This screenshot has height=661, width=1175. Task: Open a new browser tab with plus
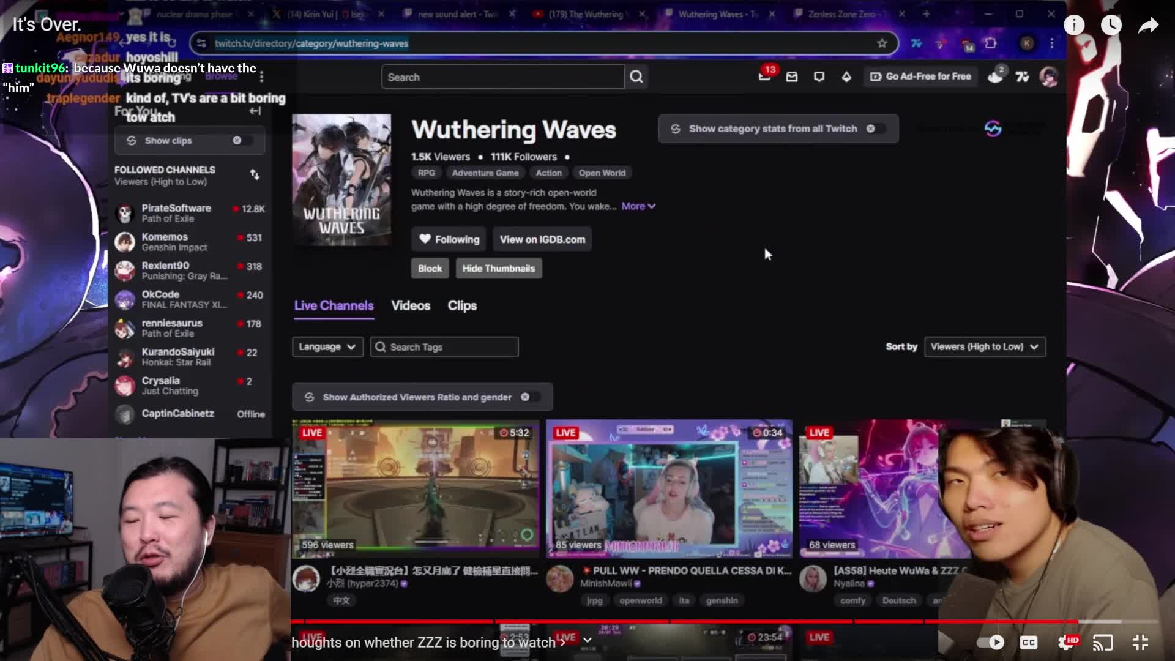[x=927, y=14]
